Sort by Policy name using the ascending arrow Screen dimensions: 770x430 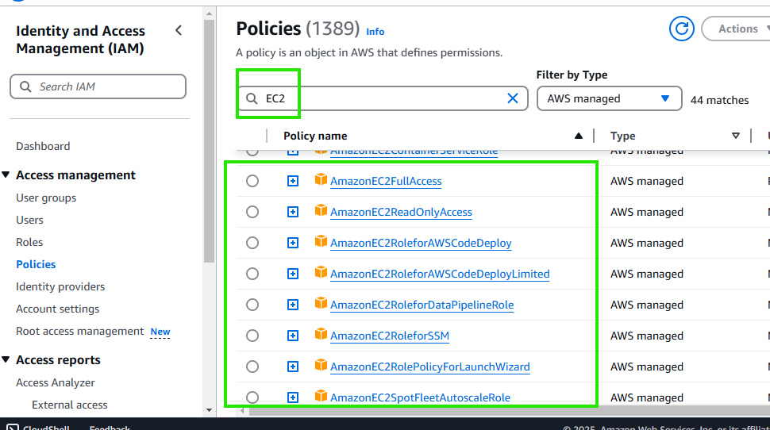point(579,136)
